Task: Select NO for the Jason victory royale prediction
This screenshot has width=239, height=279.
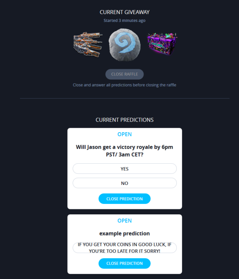Action: (124, 183)
